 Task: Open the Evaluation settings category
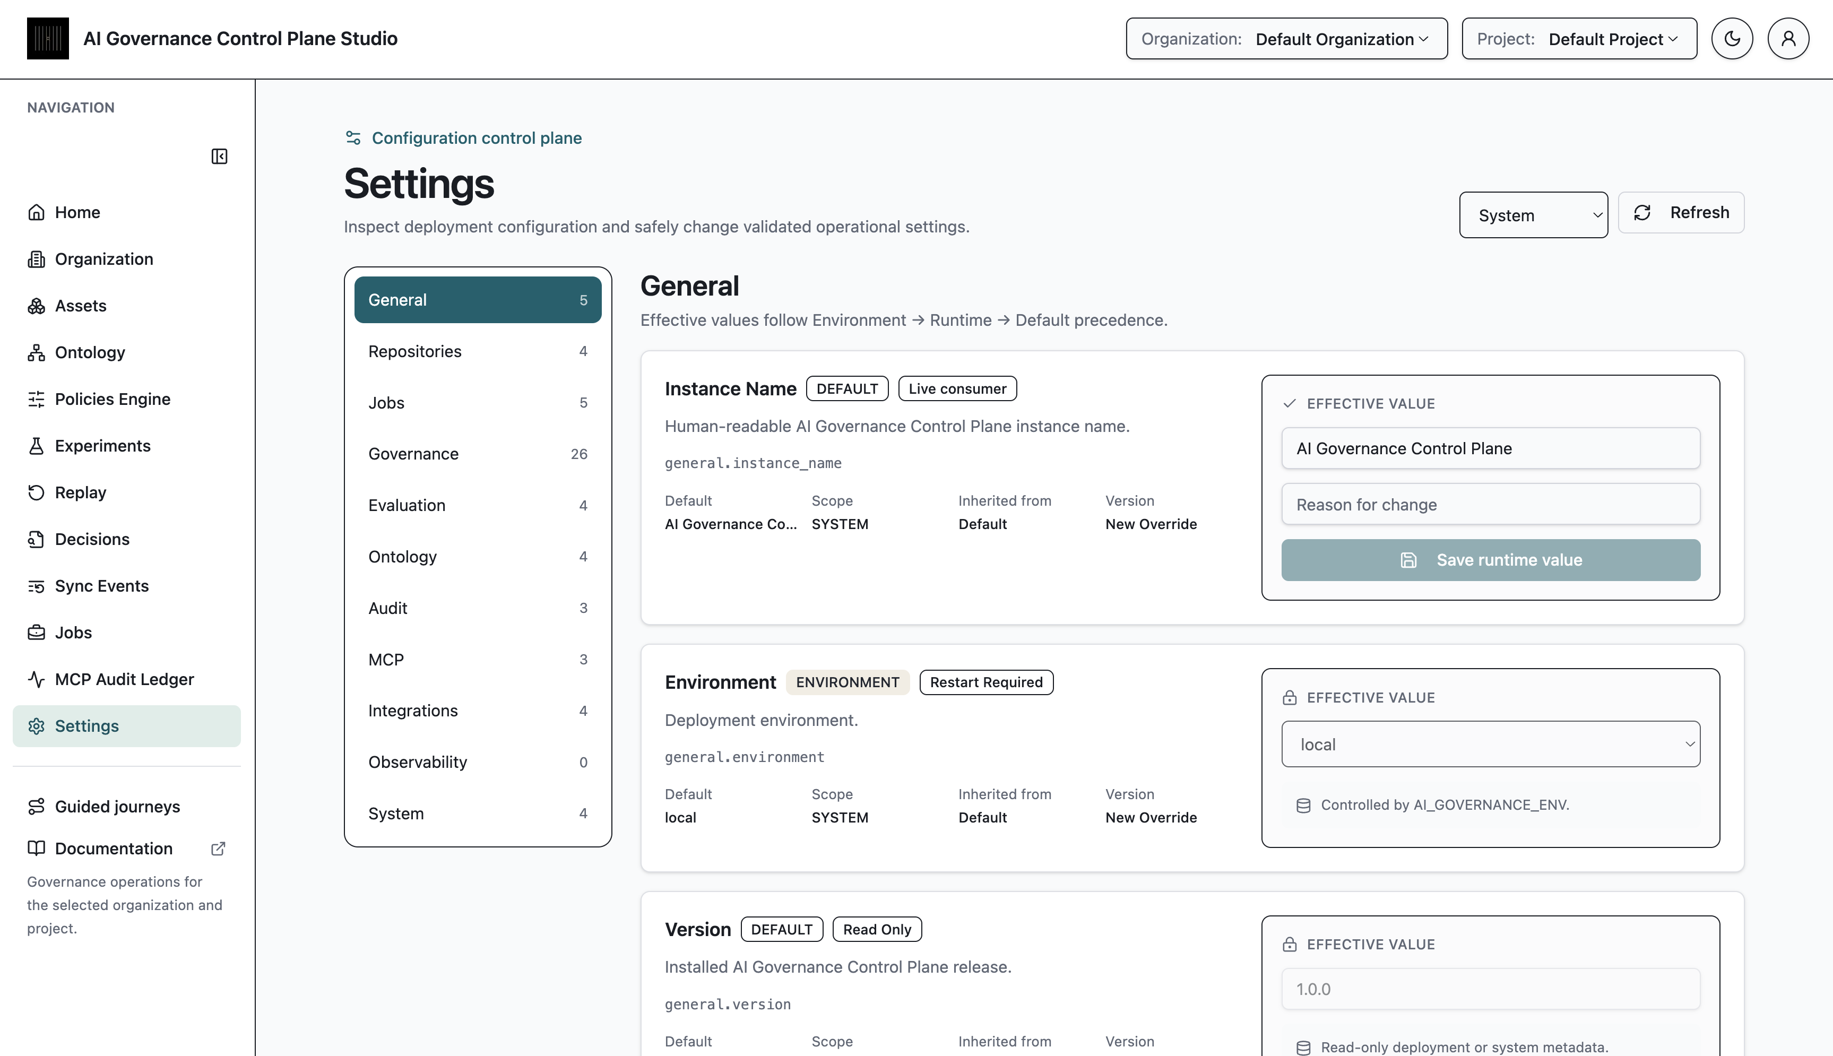tap(478, 506)
